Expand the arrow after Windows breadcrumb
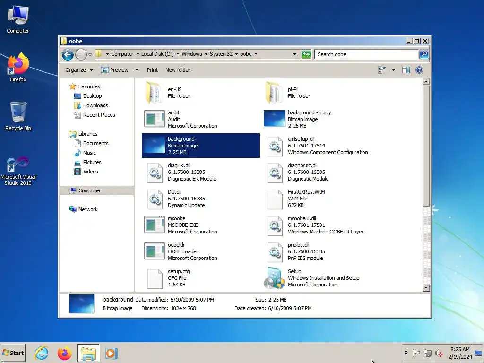Image resolution: width=484 pixels, height=363 pixels. click(x=206, y=54)
